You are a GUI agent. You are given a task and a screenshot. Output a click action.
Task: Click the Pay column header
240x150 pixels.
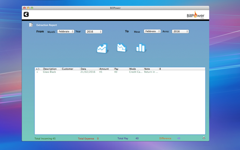[121, 69]
